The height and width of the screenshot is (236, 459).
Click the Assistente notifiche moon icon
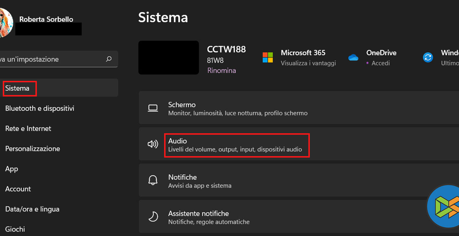pos(153,217)
